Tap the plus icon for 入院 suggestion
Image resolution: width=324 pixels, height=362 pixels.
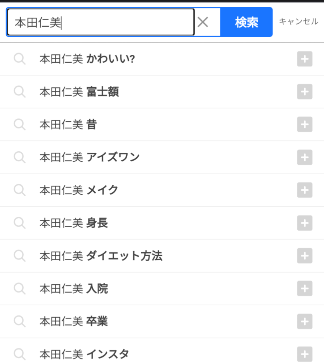(x=304, y=288)
